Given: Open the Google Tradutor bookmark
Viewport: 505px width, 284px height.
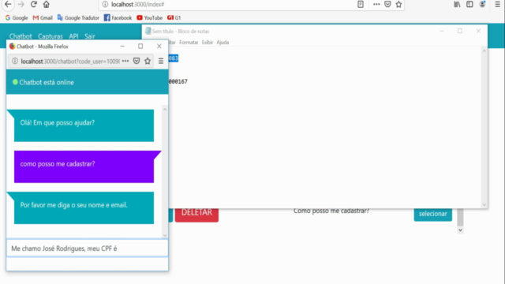Looking at the screenshot, I should click(78, 17).
